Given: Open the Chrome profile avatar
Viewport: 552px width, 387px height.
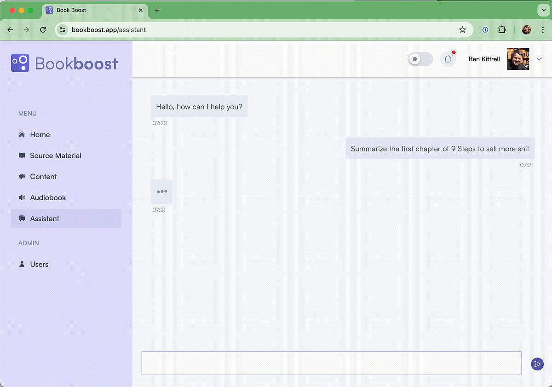Looking at the screenshot, I should point(526,30).
